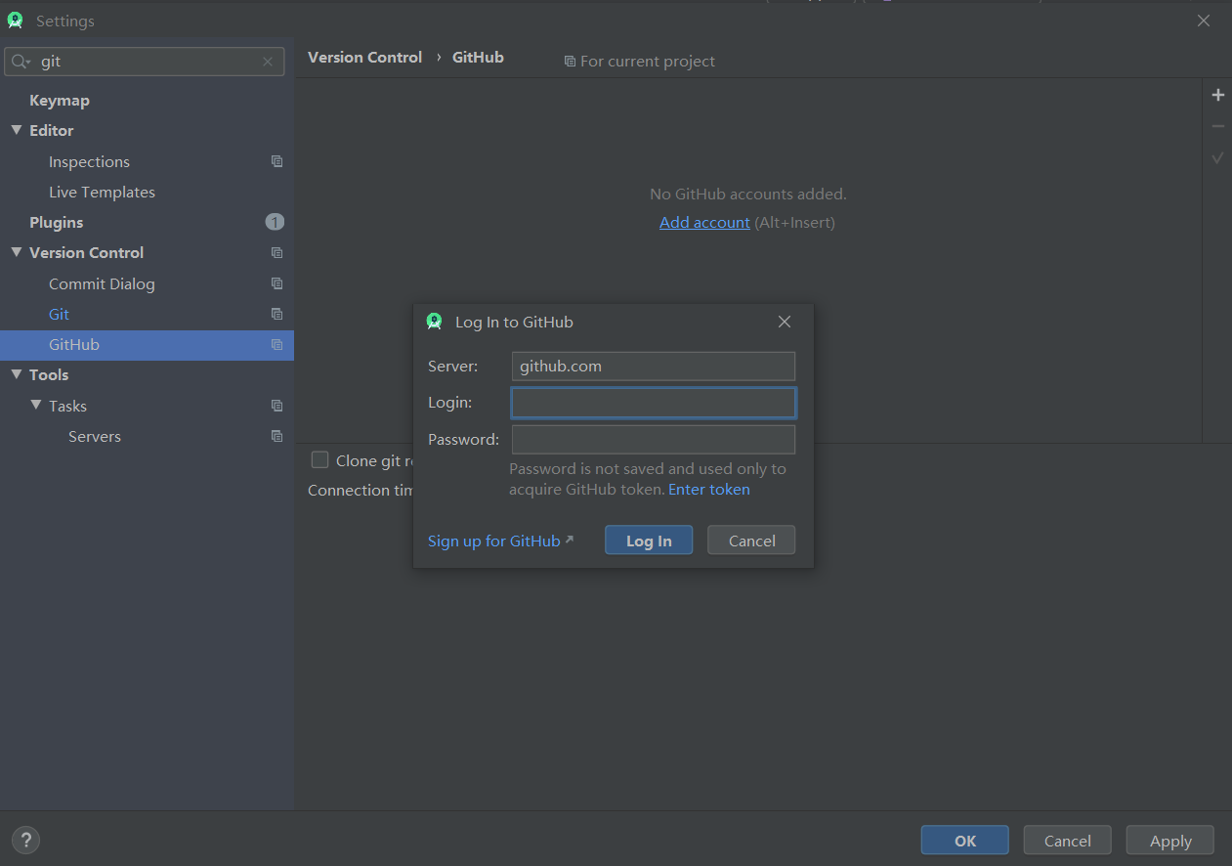Screen dimensions: 1232x866
Task: Collapse the Version Control tree section
Action: (17, 252)
